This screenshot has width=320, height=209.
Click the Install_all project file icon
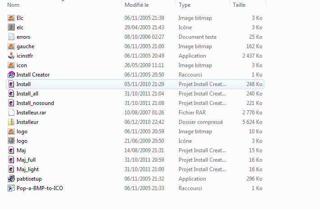[11, 94]
